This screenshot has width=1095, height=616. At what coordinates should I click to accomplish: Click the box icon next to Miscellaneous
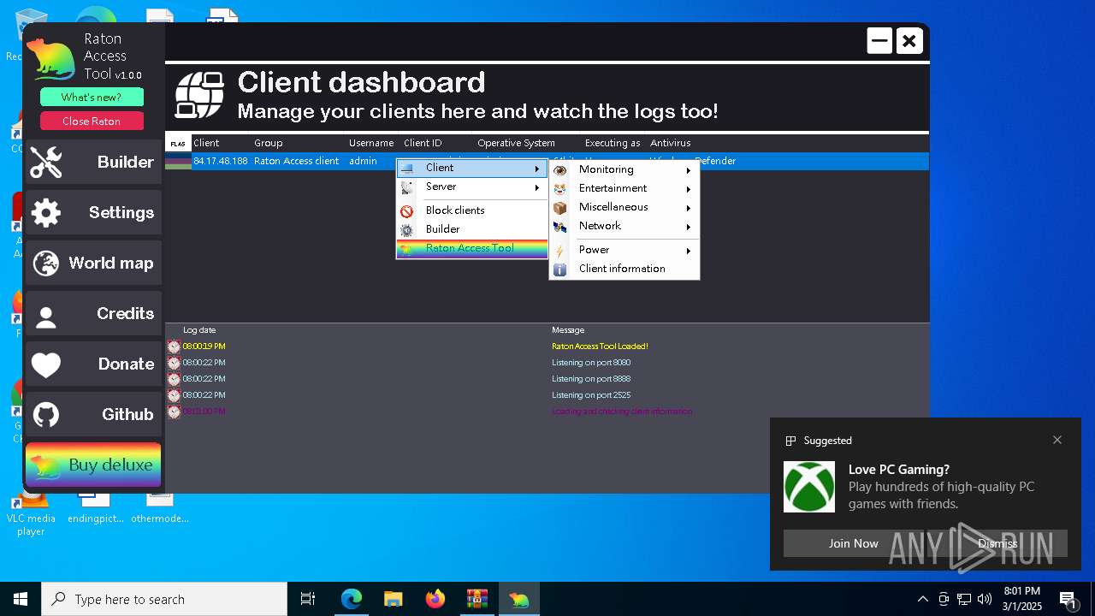(x=560, y=208)
